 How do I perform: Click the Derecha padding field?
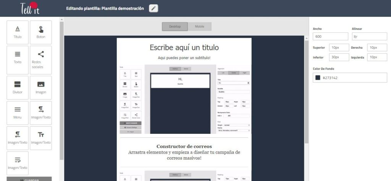click(x=377, y=48)
